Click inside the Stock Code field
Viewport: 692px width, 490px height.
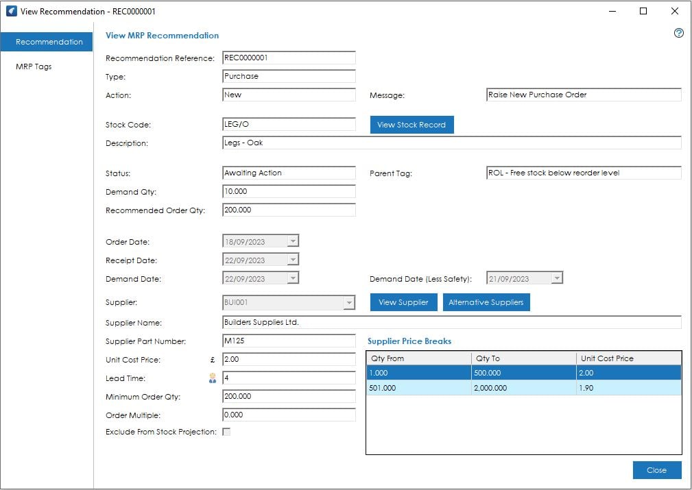(288, 124)
